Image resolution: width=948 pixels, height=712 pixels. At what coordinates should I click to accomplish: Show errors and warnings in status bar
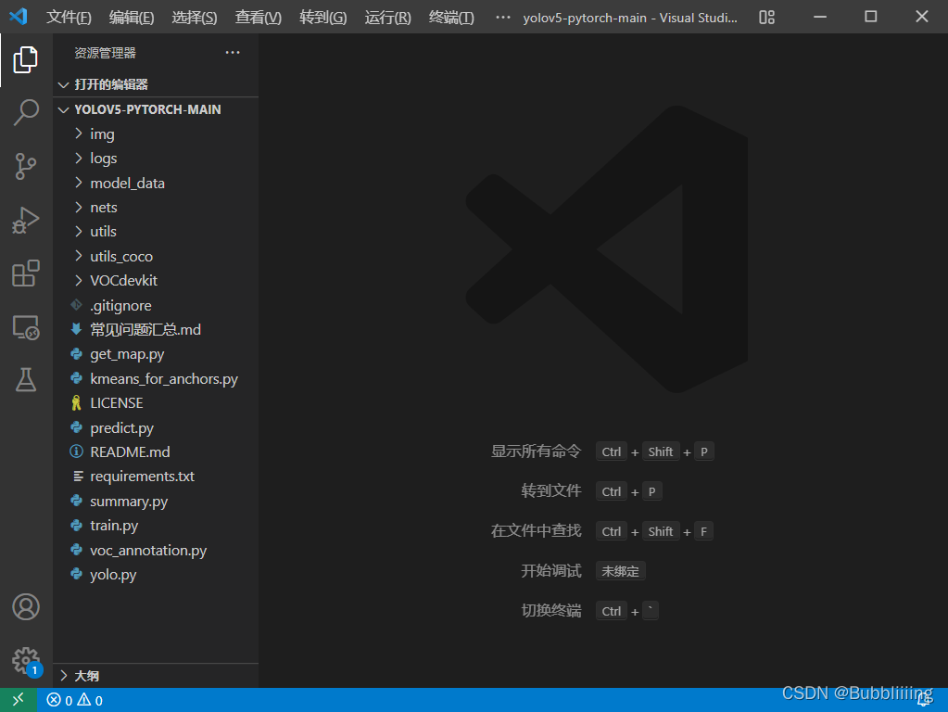point(75,700)
